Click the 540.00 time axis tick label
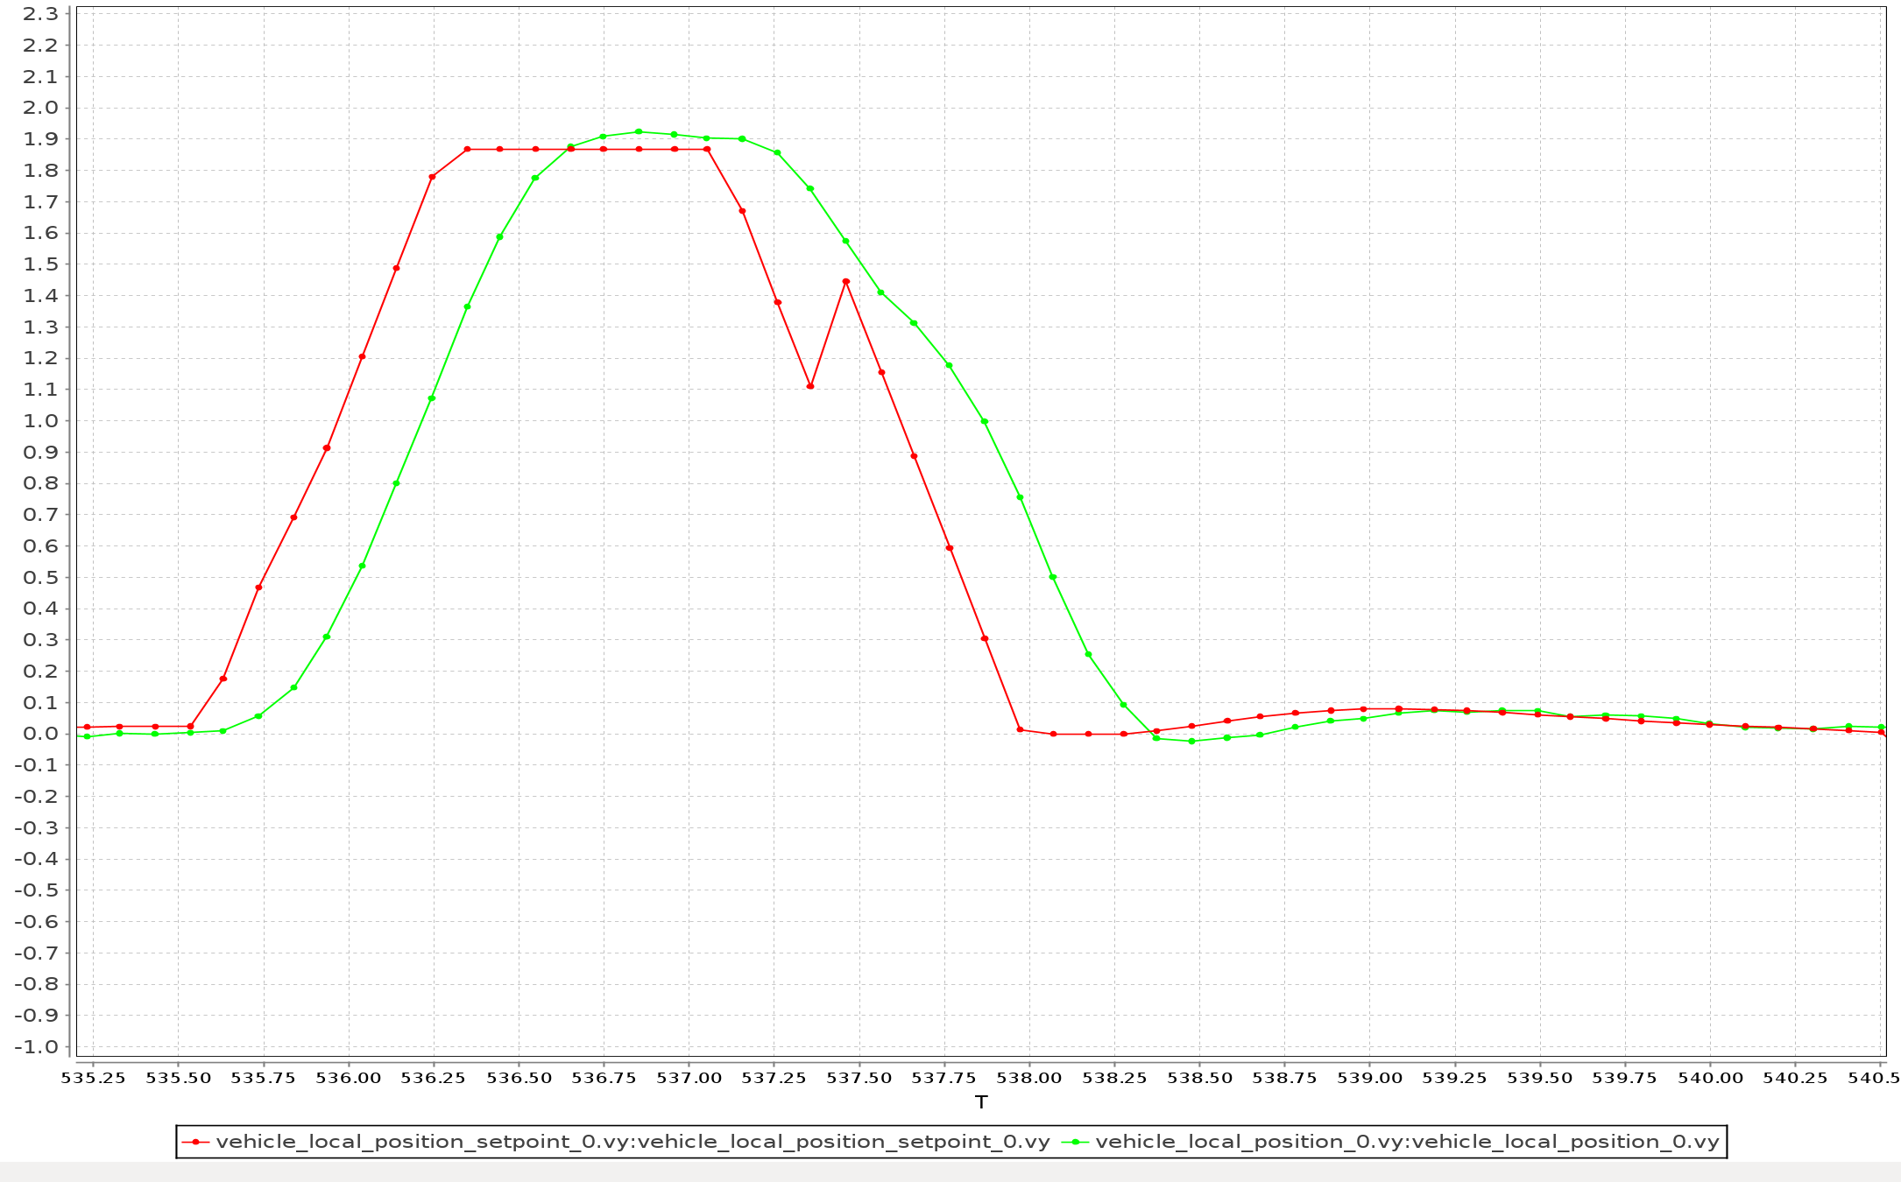1901x1182 pixels. click(1710, 1079)
